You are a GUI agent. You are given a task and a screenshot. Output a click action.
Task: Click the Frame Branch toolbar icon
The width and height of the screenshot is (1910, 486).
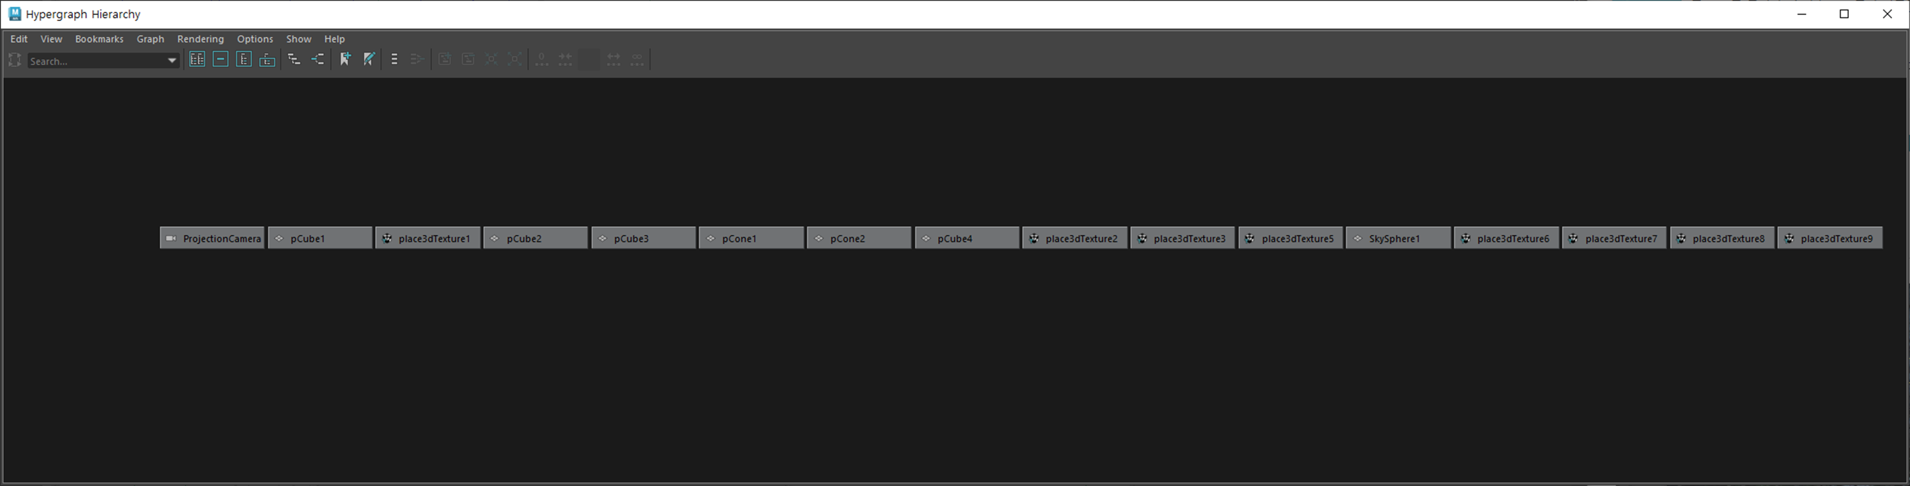(267, 59)
